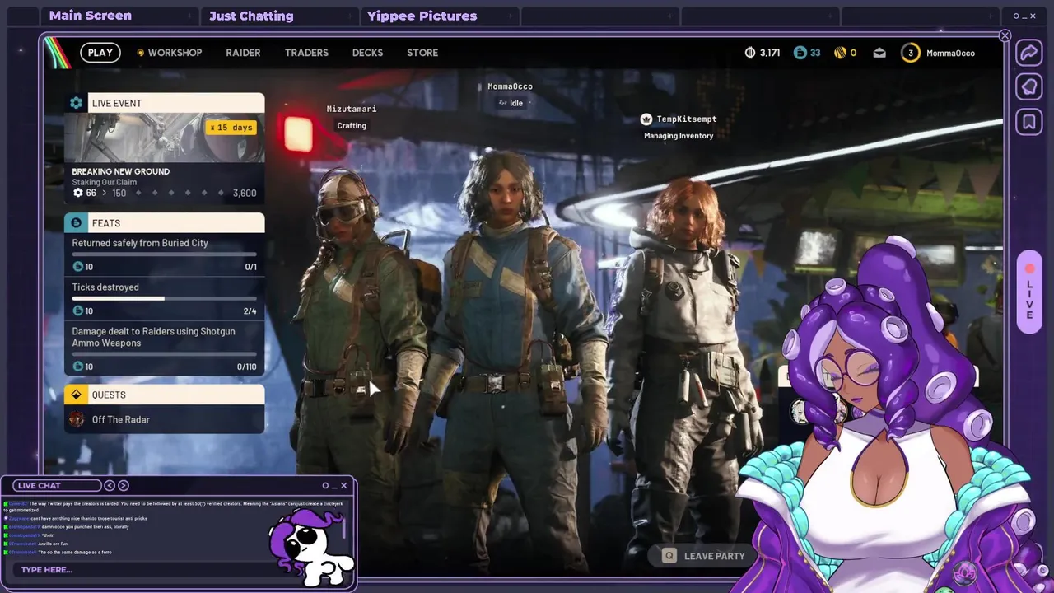
Task: Click plus on Just Chatting tab
Action: pos(351,16)
